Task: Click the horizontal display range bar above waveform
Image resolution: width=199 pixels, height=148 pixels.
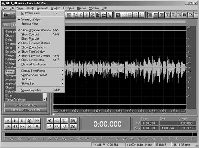Action: coord(125,22)
